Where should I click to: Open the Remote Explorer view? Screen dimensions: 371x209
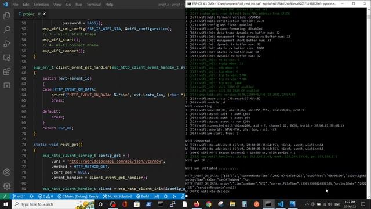(7, 57)
